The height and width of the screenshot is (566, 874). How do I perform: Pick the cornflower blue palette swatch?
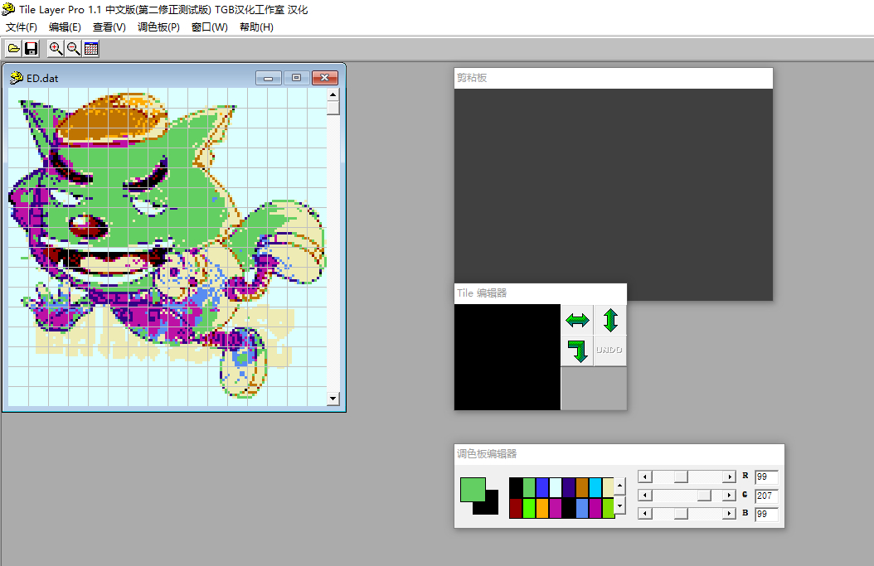point(582,508)
